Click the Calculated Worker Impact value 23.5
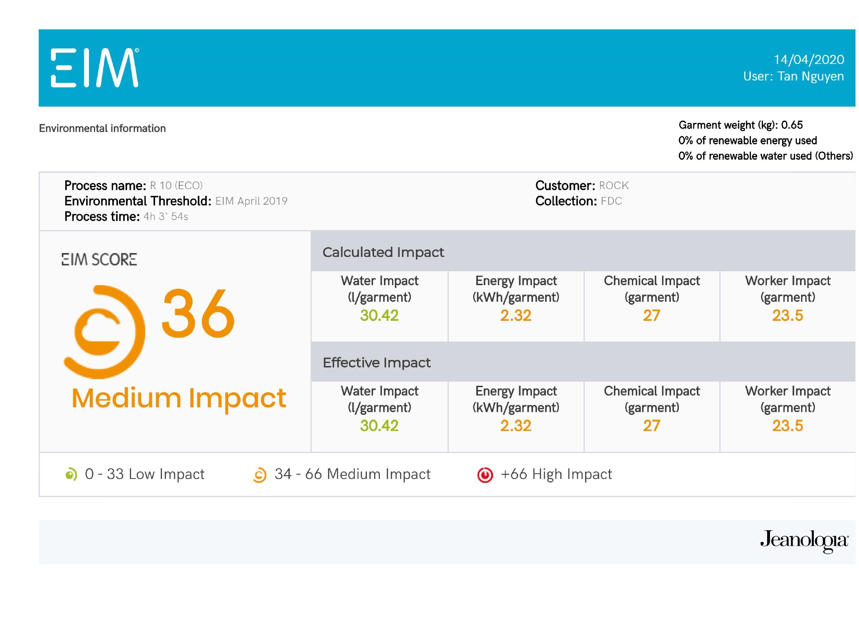This screenshot has height=636, width=859. [x=787, y=316]
